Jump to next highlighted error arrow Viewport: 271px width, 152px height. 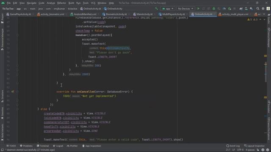tap(264, 19)
